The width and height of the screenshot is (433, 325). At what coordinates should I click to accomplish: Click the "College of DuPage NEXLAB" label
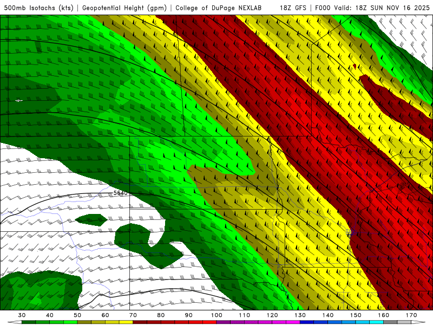click(219, 8)
